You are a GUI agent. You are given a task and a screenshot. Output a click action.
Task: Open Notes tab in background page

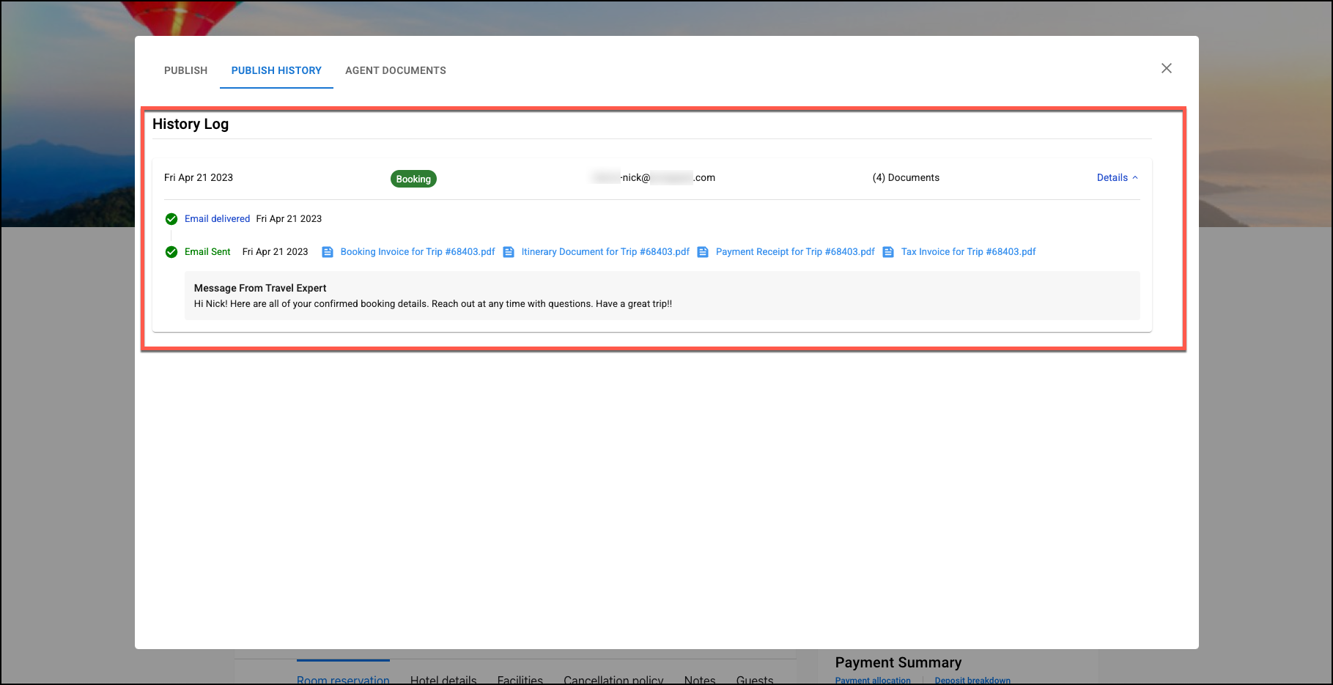coord(700,679)
